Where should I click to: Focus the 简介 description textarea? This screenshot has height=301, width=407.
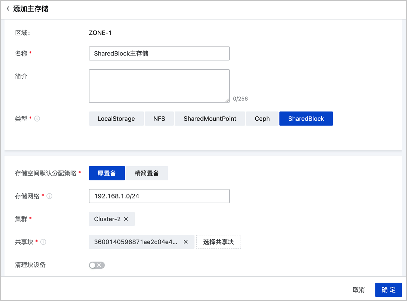point(159,86)
